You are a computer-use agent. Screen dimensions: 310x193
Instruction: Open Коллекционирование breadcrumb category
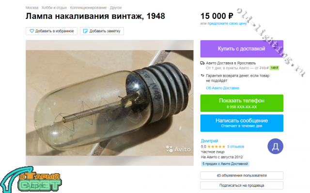point(88,8)
